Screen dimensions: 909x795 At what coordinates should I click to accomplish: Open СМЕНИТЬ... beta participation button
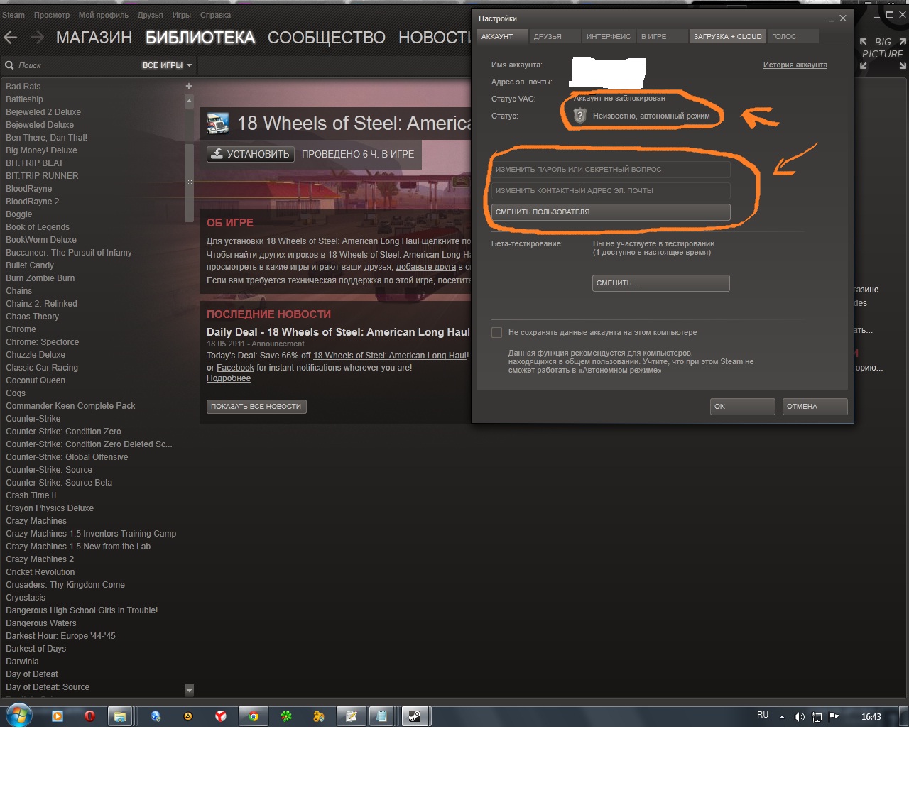click(660, 283)
